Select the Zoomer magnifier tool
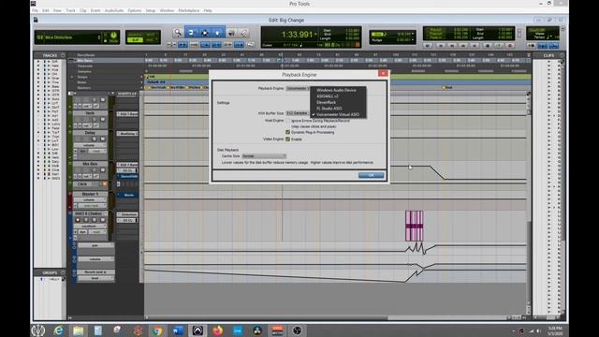 click(x=177, y=33)
